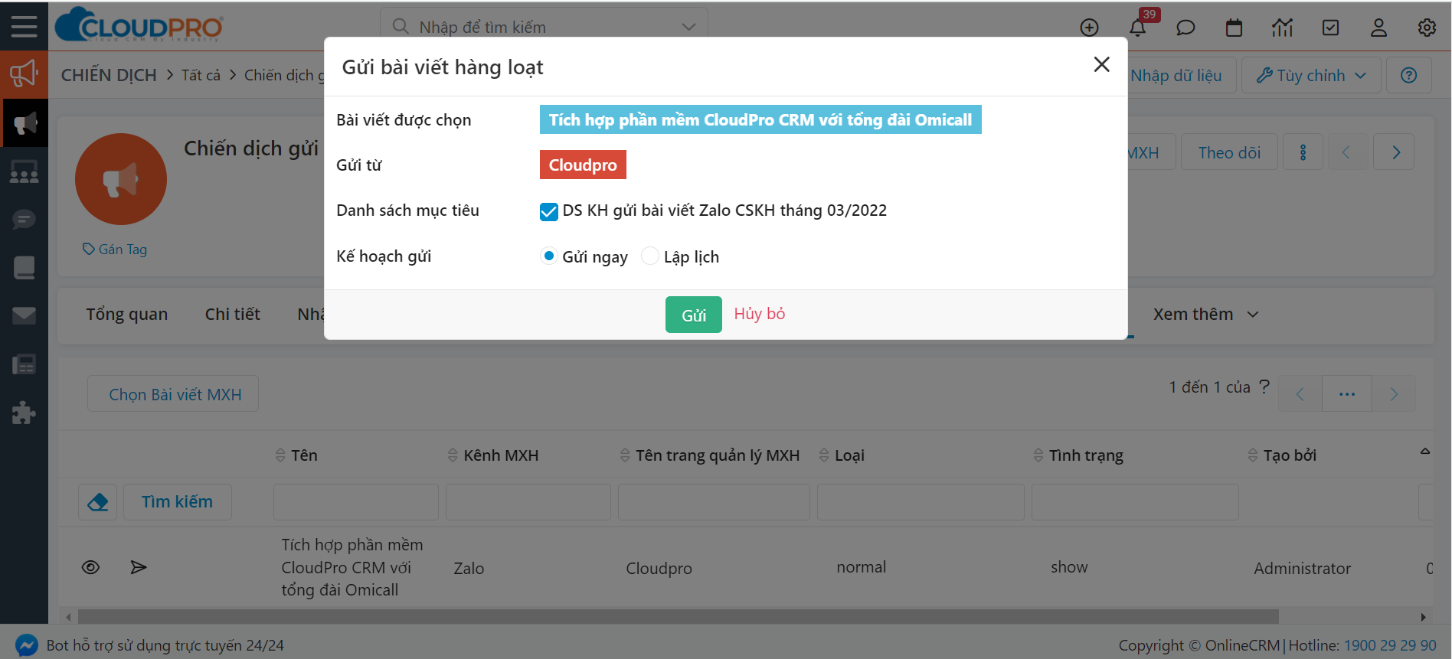Click the global search input field

pos(544,28)
